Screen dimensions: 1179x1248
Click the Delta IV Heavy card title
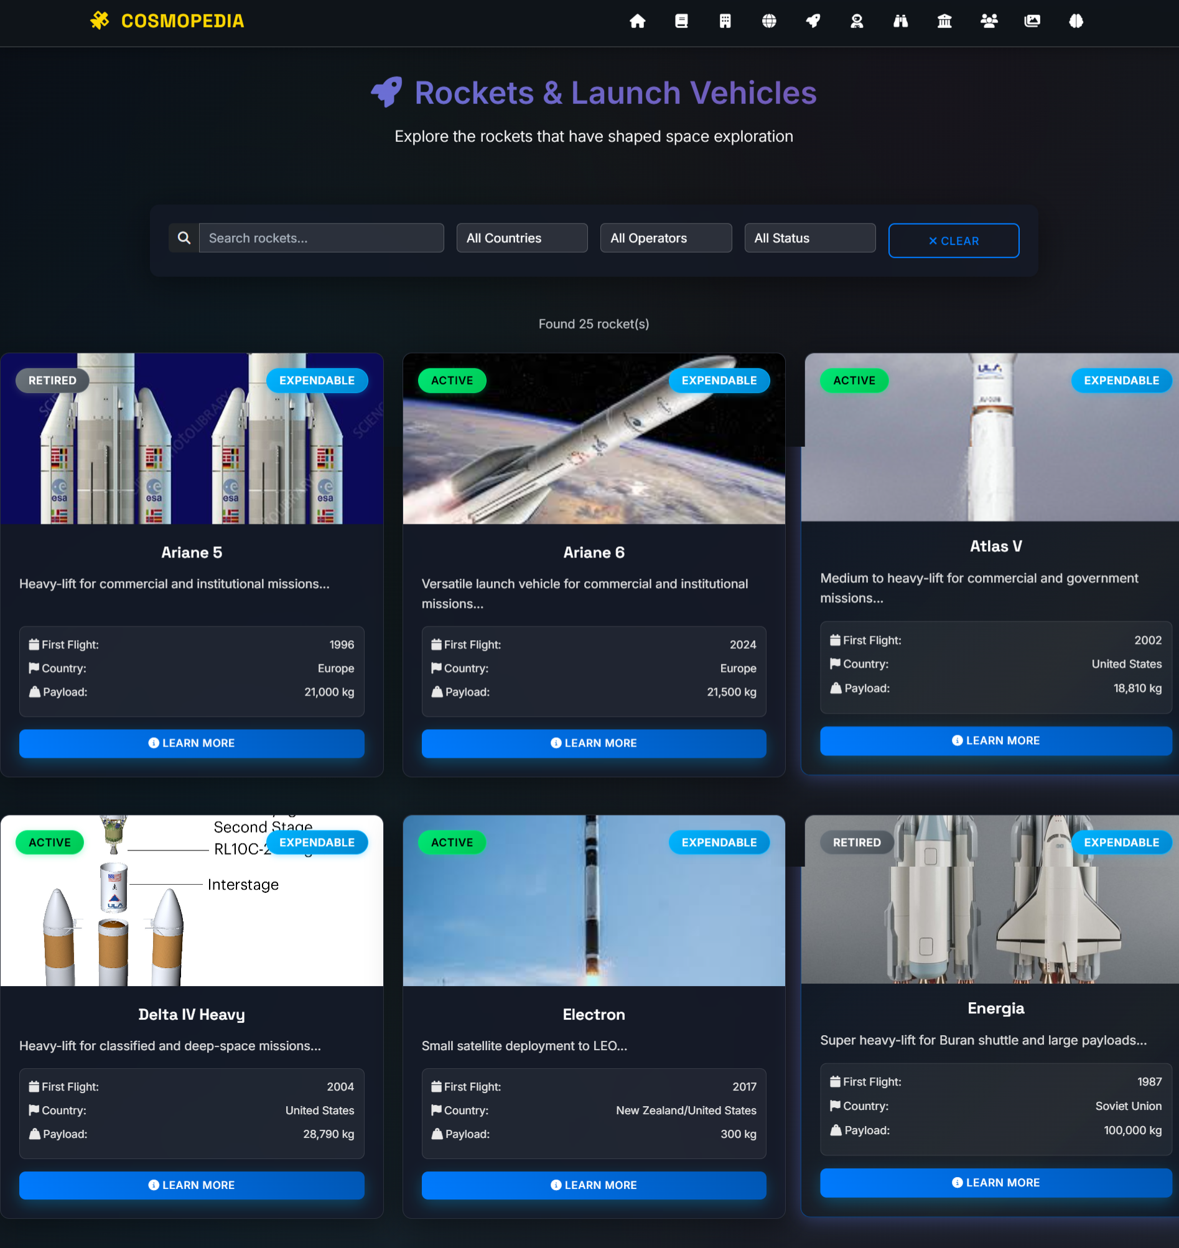tap(192, 1015)
